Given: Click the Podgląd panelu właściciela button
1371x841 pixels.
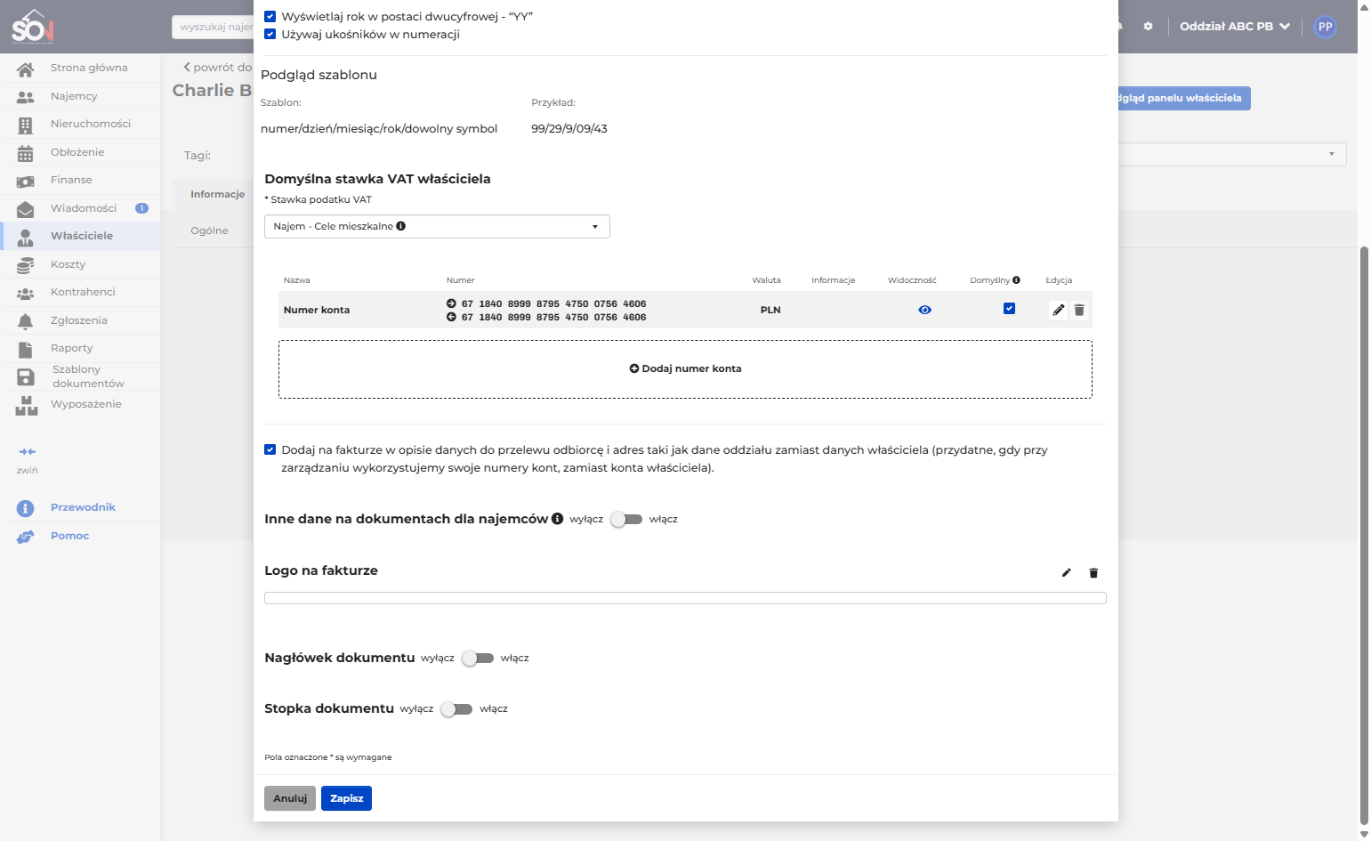Looking at the screenshot, I should click(1183, 98).
